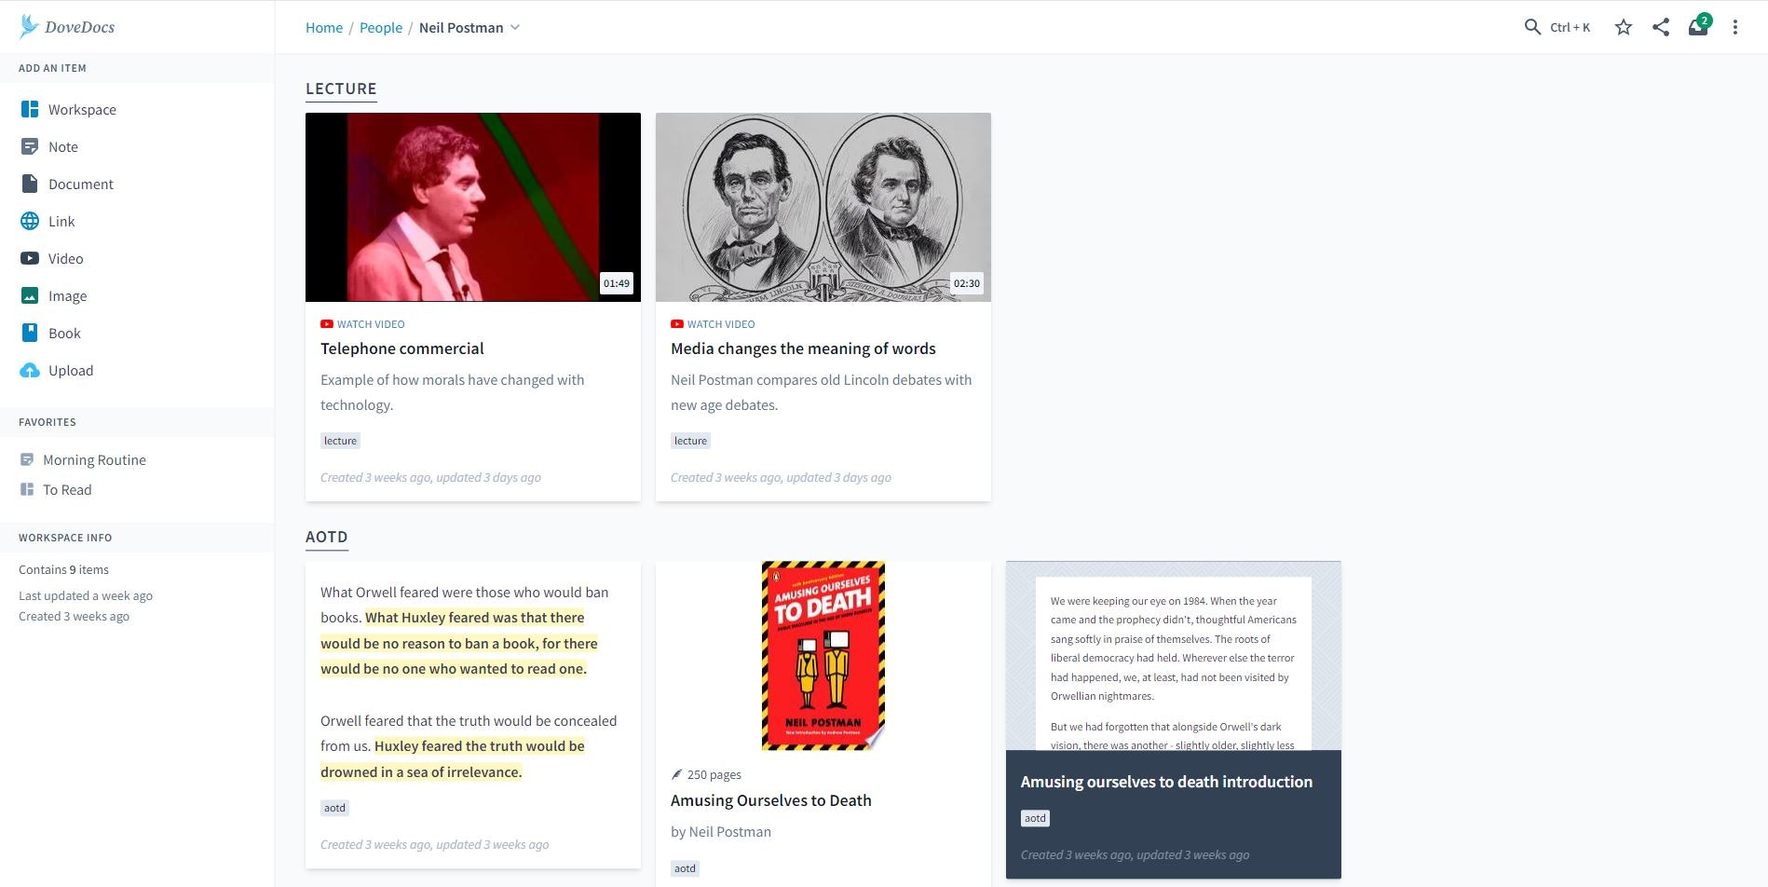
Task: Open To Read favorite
Action: pos(67,489)
